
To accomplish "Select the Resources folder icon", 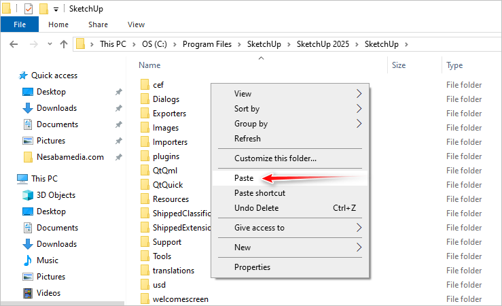I will tap(145, 199).
